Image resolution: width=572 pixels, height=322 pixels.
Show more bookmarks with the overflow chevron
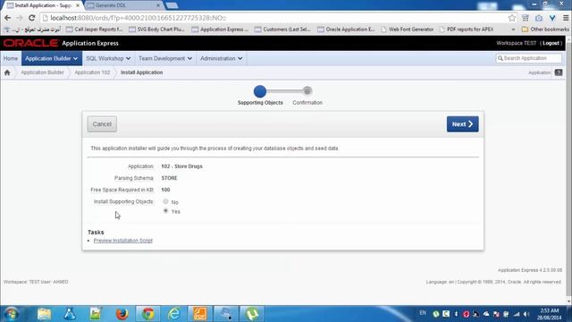pyautogui.click(x=513, y=30)
